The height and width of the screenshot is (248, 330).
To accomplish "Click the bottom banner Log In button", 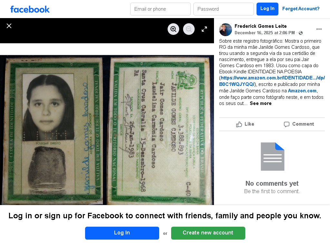I will (122, 233).
